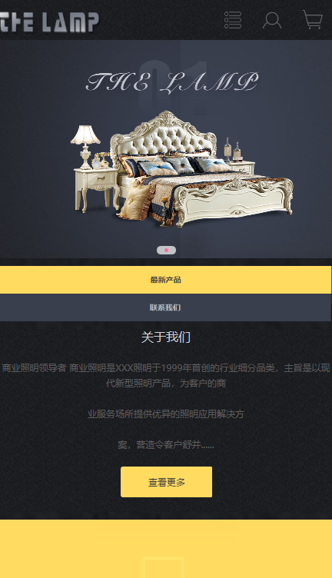
Task: Open the user account profile icon
Action: pos(272,20)
